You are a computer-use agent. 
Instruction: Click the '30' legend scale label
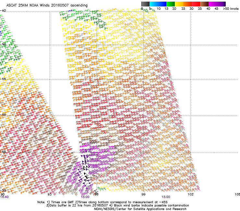pyautogui.click(x=191, y=9)
